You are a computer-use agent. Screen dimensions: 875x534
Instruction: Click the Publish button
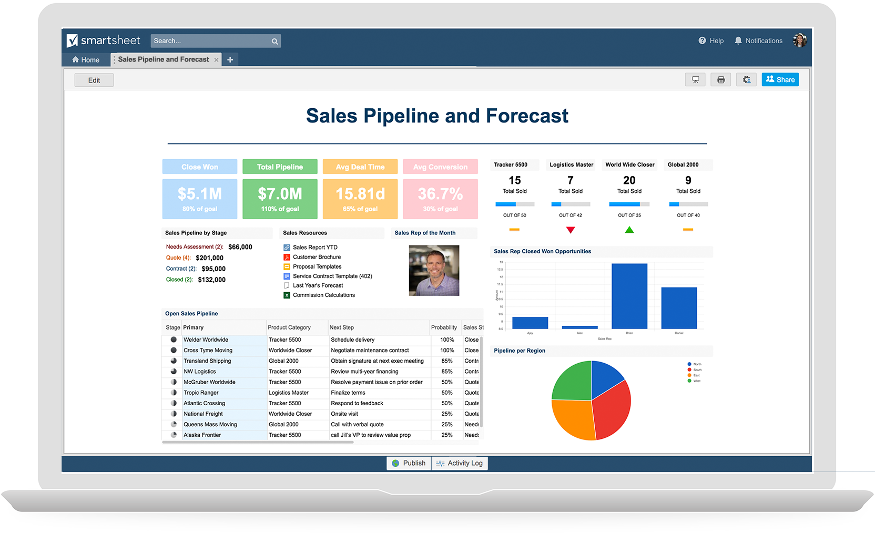click(409, 463)
